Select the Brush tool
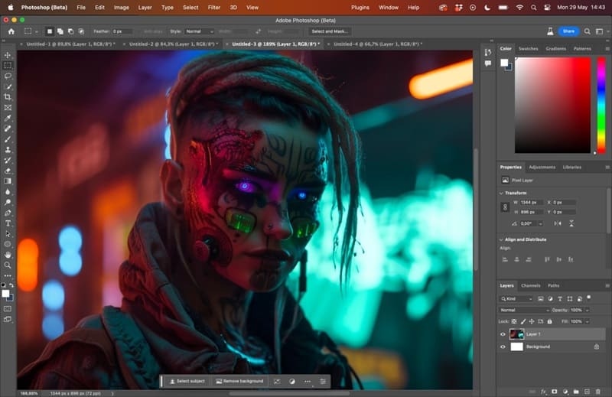612x397 pixels. pyautogui.click(x=8, y=139)
